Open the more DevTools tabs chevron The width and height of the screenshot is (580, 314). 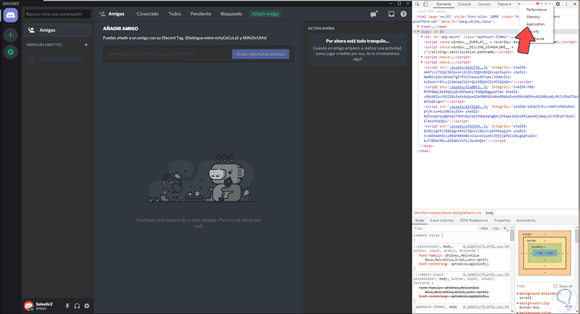pyautogui.click(x=519, y=4)
